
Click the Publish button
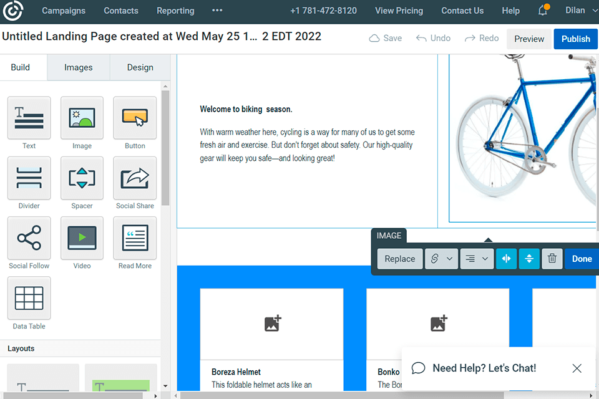coord(575,39)
